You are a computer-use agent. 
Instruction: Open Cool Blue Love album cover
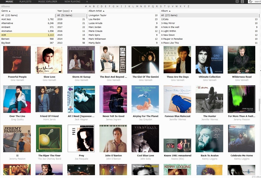pyautogui.click(x=145, y=139)
